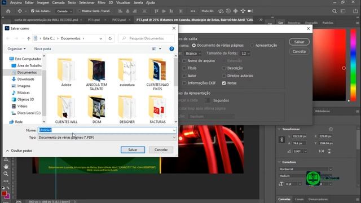Switch to the Canais panel tab
The width and height of the screenshot is (361, 203).
300,199
